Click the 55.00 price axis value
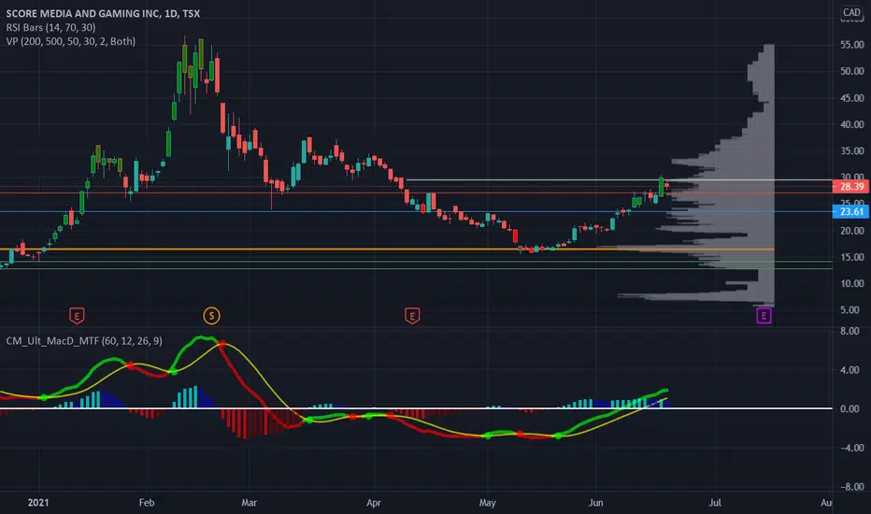 pos(852,45)
